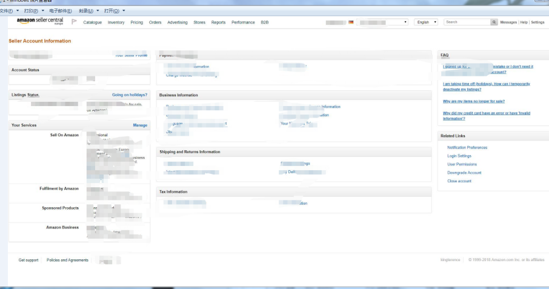Open the Advertising menu

pos(177,22)
